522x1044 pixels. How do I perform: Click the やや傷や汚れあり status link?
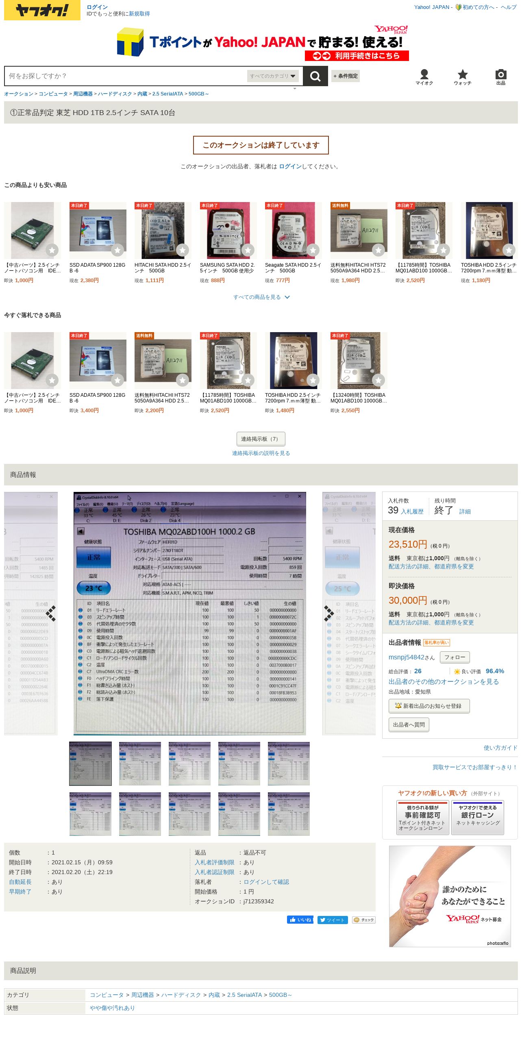click(112, 1008)
